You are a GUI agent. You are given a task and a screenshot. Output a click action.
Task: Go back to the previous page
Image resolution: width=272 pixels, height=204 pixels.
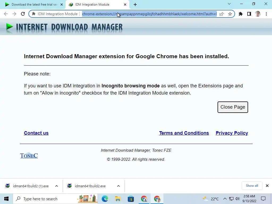point(6,14)
